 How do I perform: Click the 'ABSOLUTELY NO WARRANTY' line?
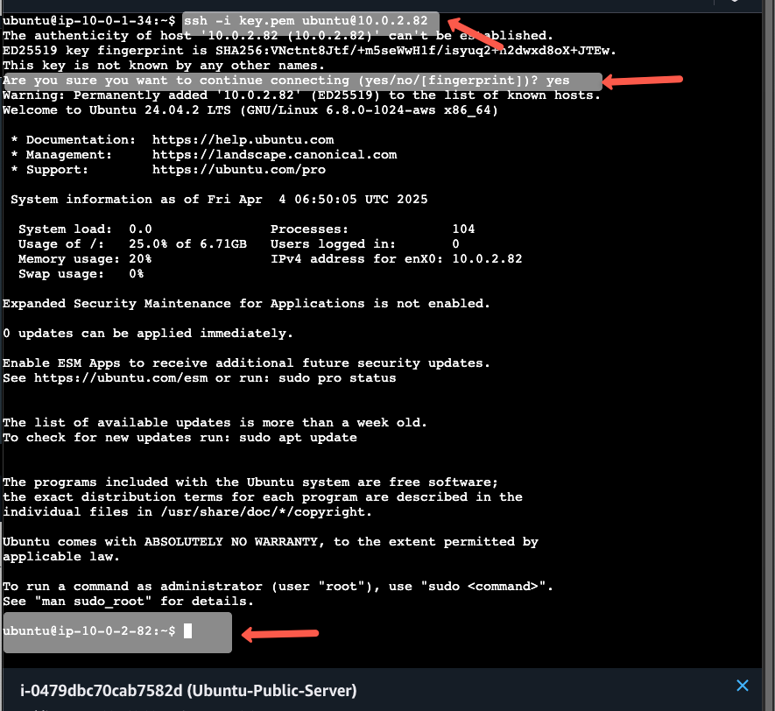pos(271,541)
